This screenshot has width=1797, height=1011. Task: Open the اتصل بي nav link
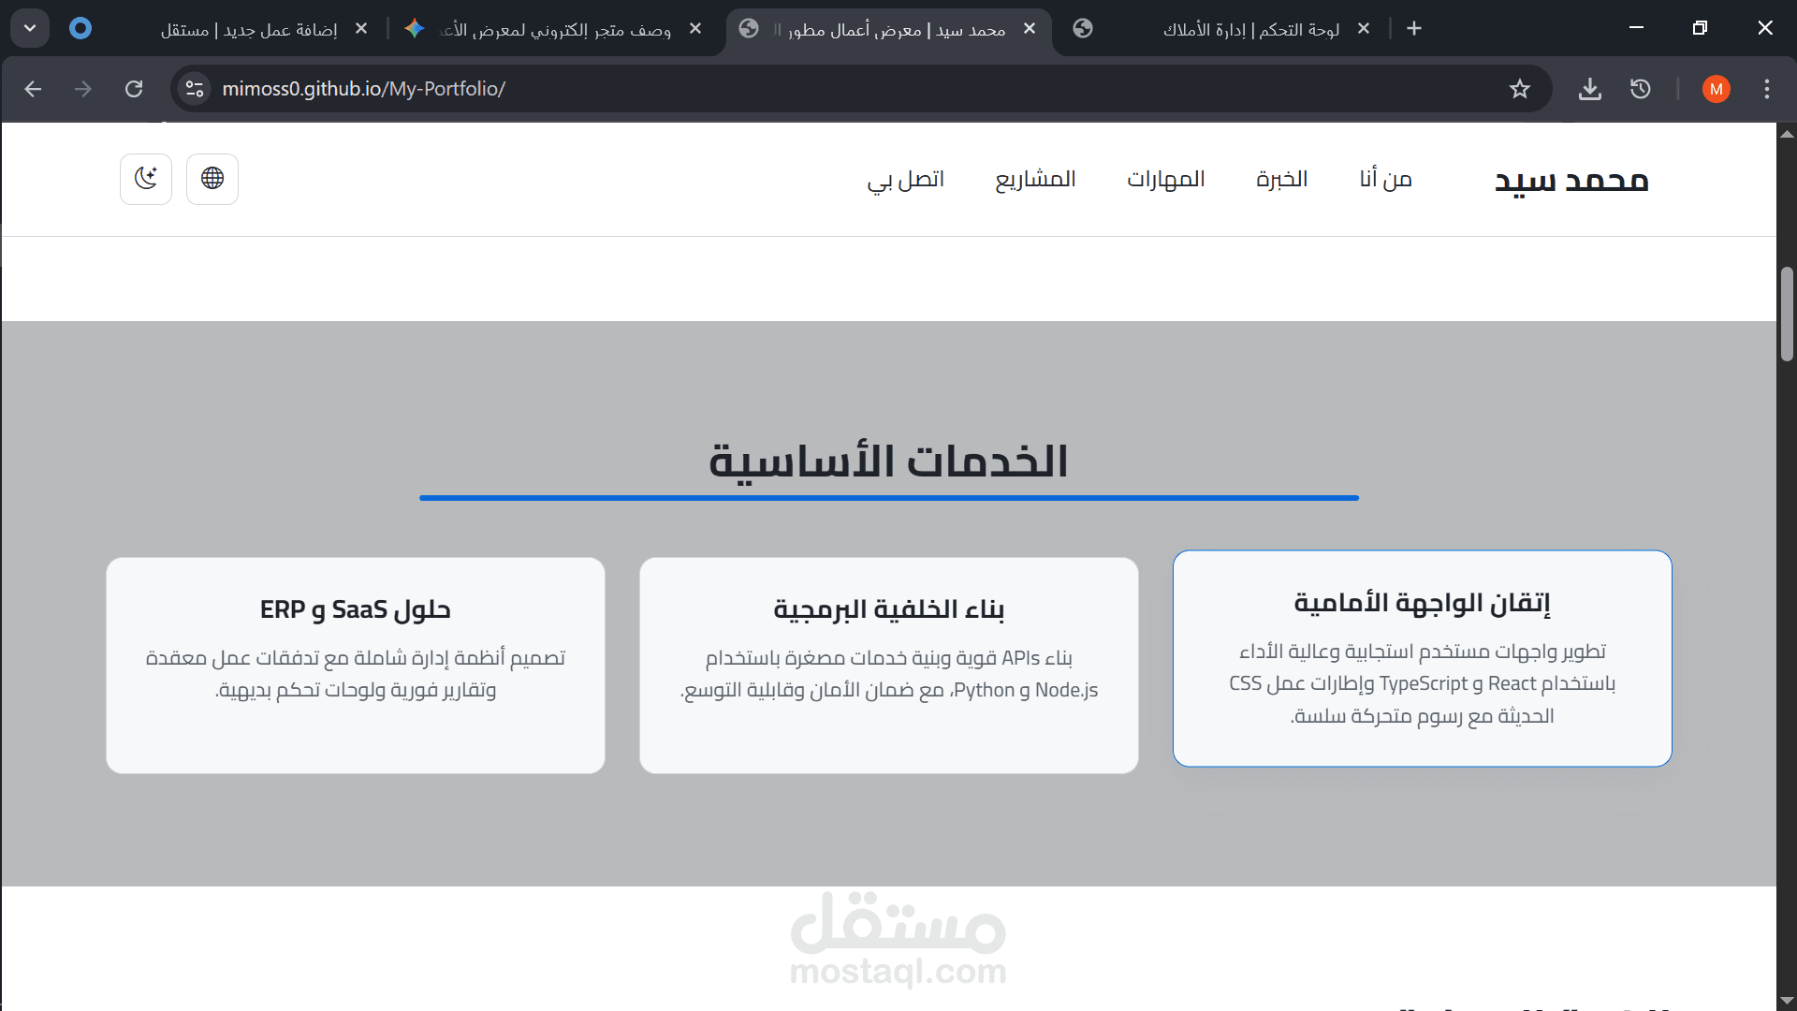tap(905, 179)
